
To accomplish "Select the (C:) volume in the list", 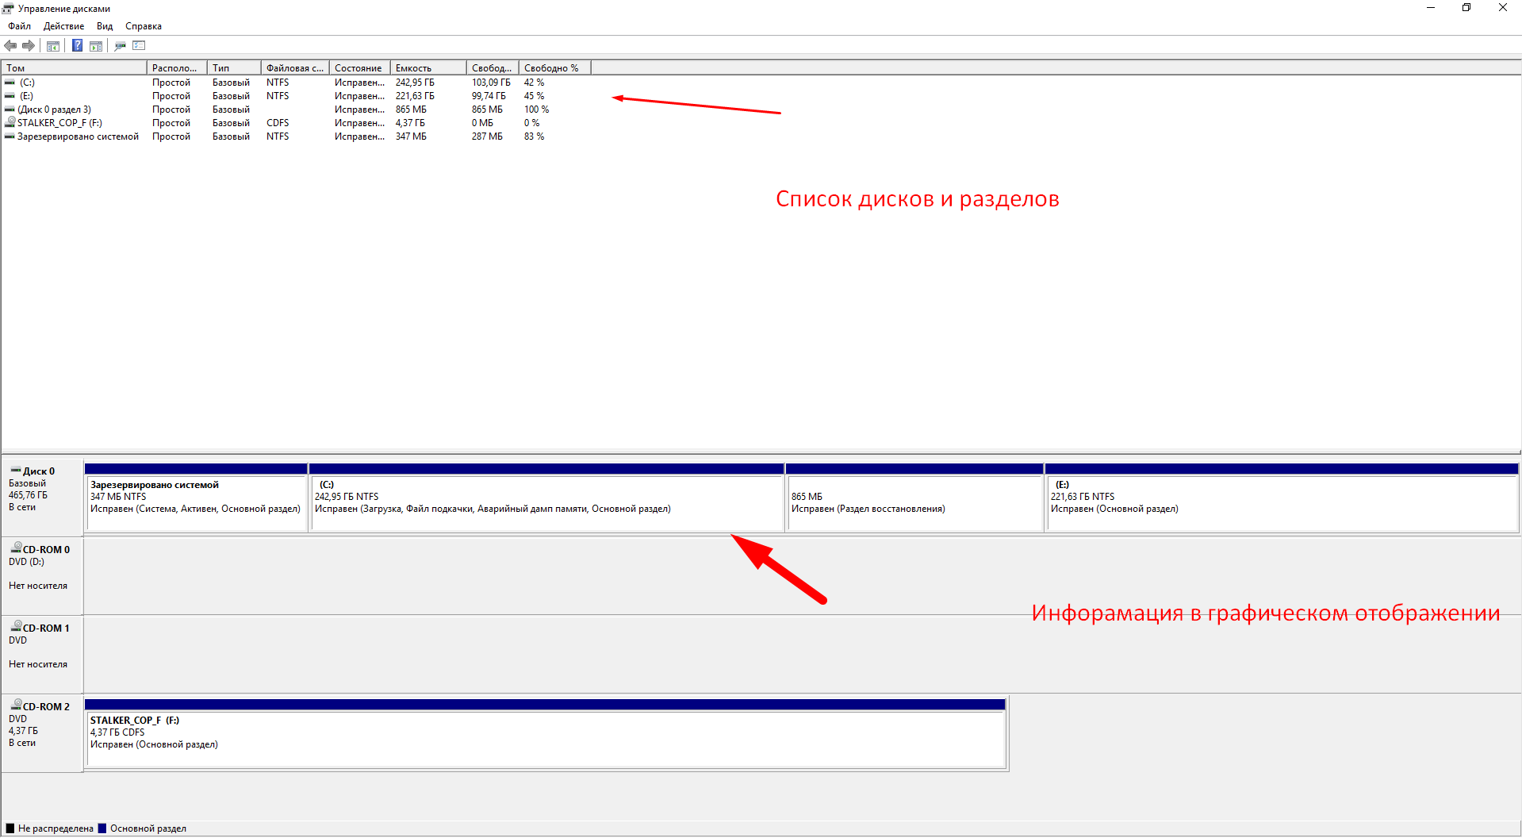I will (x=27, y=83).
